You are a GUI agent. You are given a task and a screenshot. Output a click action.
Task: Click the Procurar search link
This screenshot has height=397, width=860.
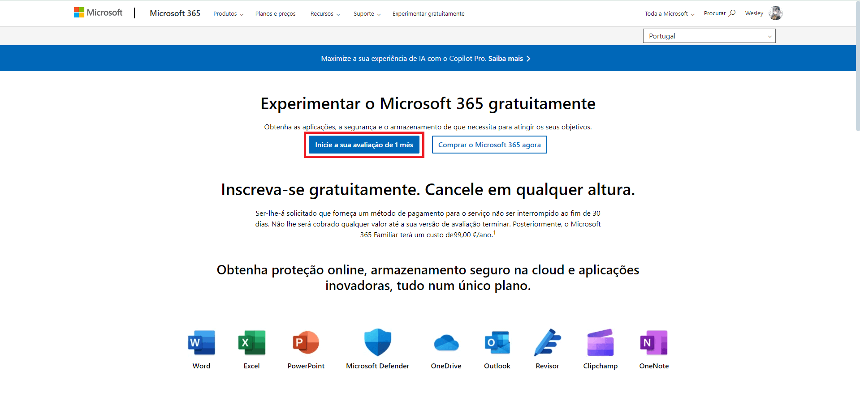(x=719, y=13)
